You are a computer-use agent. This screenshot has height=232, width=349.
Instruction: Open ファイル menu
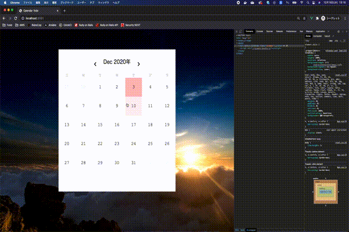tap(28, 3)
